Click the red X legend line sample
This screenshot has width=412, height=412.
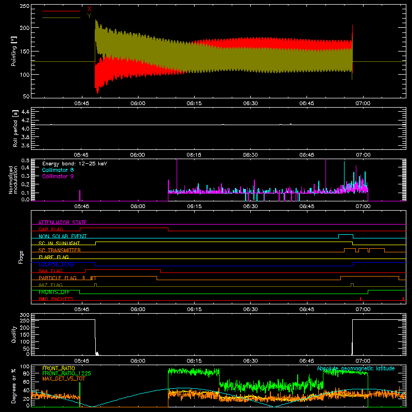(x=61, y=11)
